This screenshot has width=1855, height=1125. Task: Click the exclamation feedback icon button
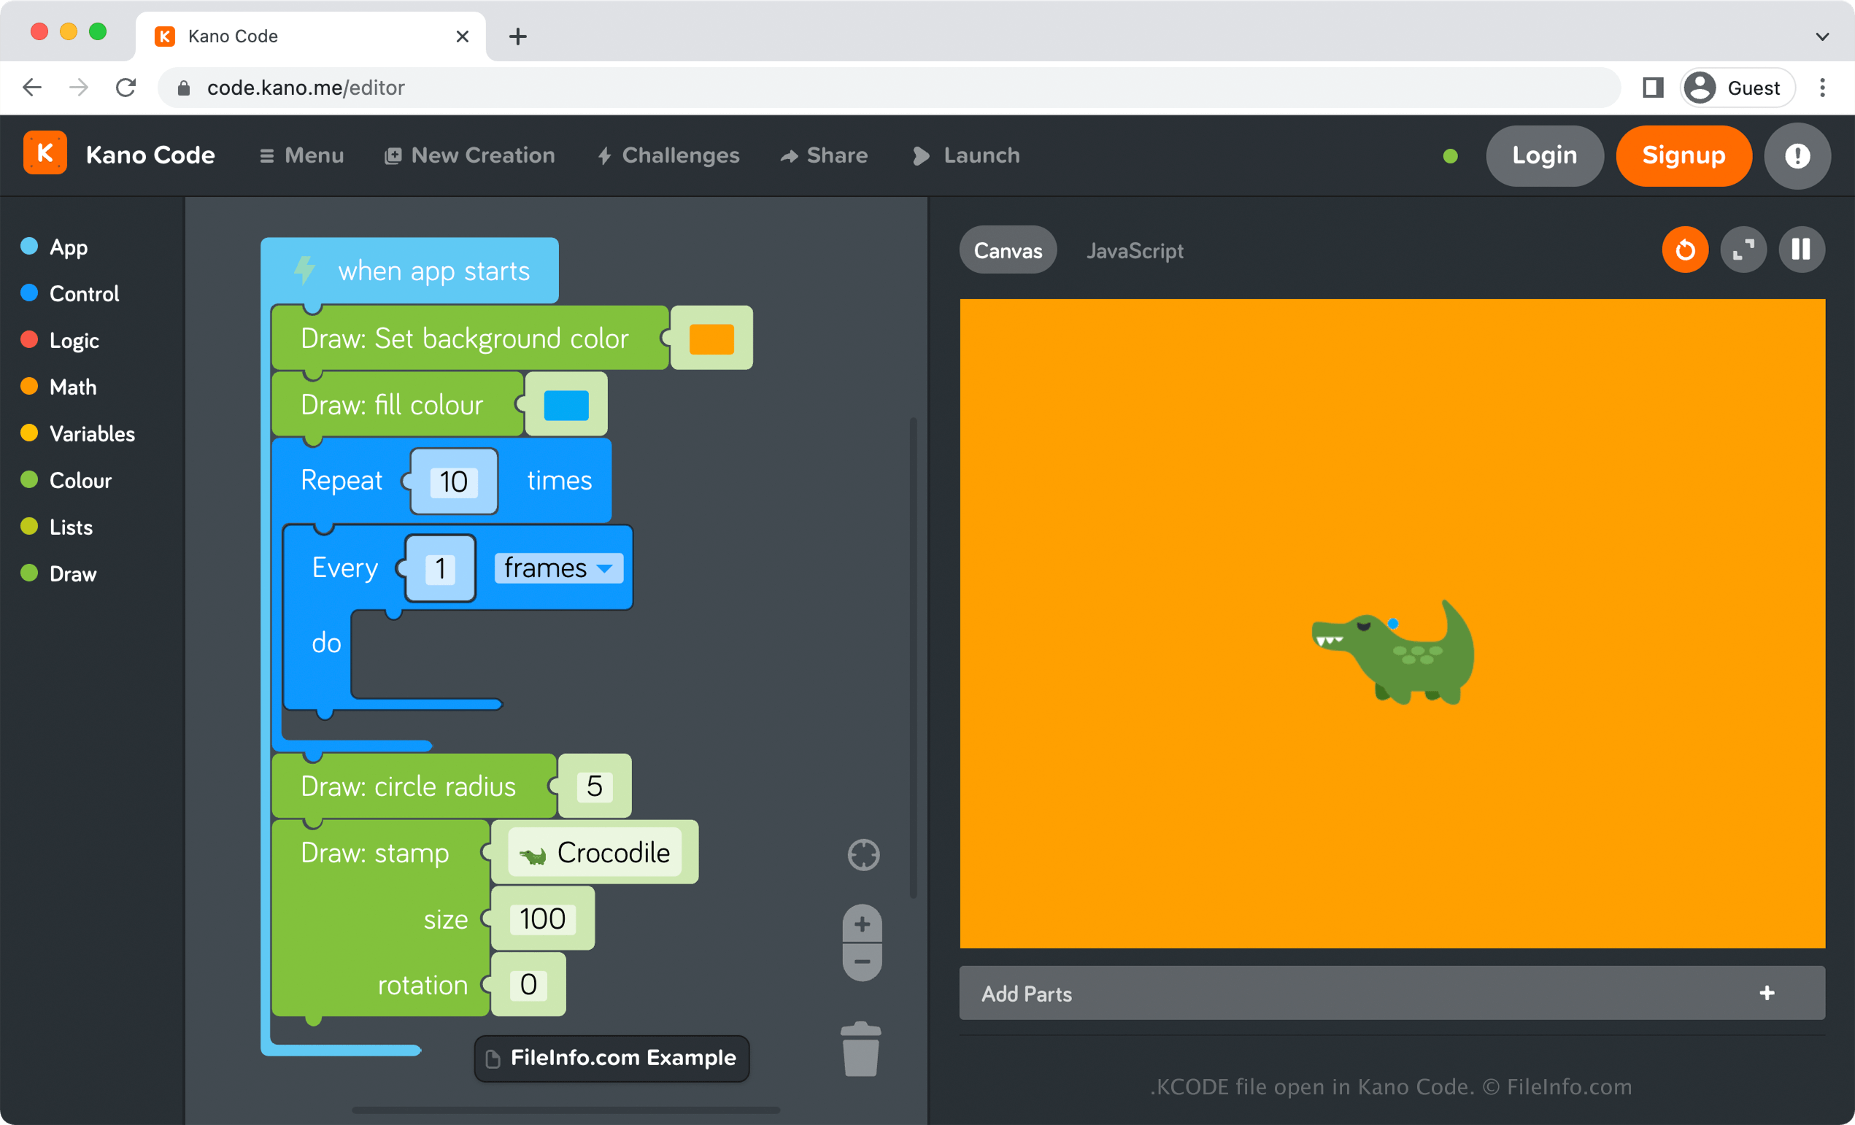pos(1797,156)
